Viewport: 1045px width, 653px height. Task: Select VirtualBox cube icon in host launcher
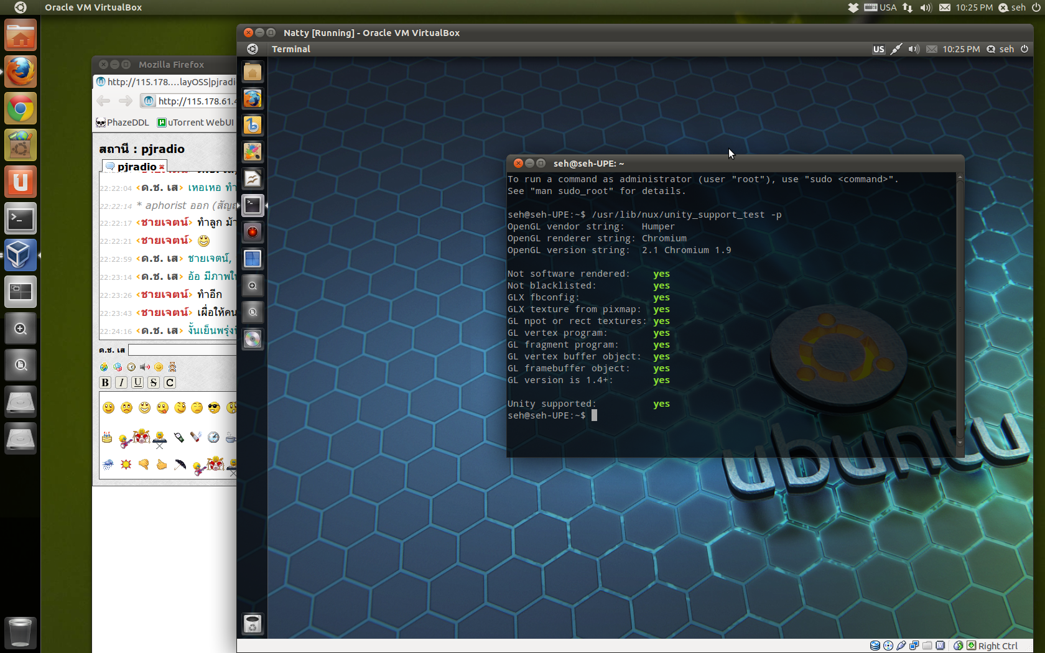click(21, 255)
